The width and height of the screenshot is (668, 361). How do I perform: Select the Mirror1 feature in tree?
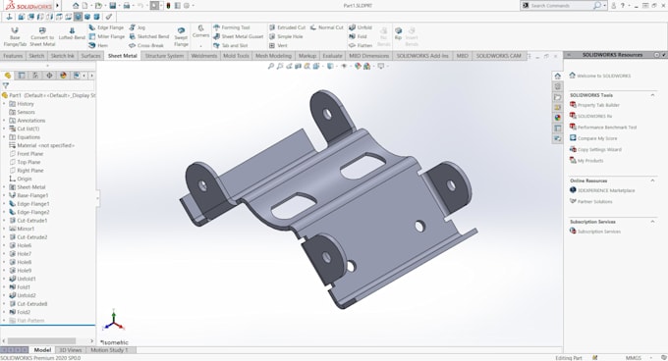[x=26, y=229]
